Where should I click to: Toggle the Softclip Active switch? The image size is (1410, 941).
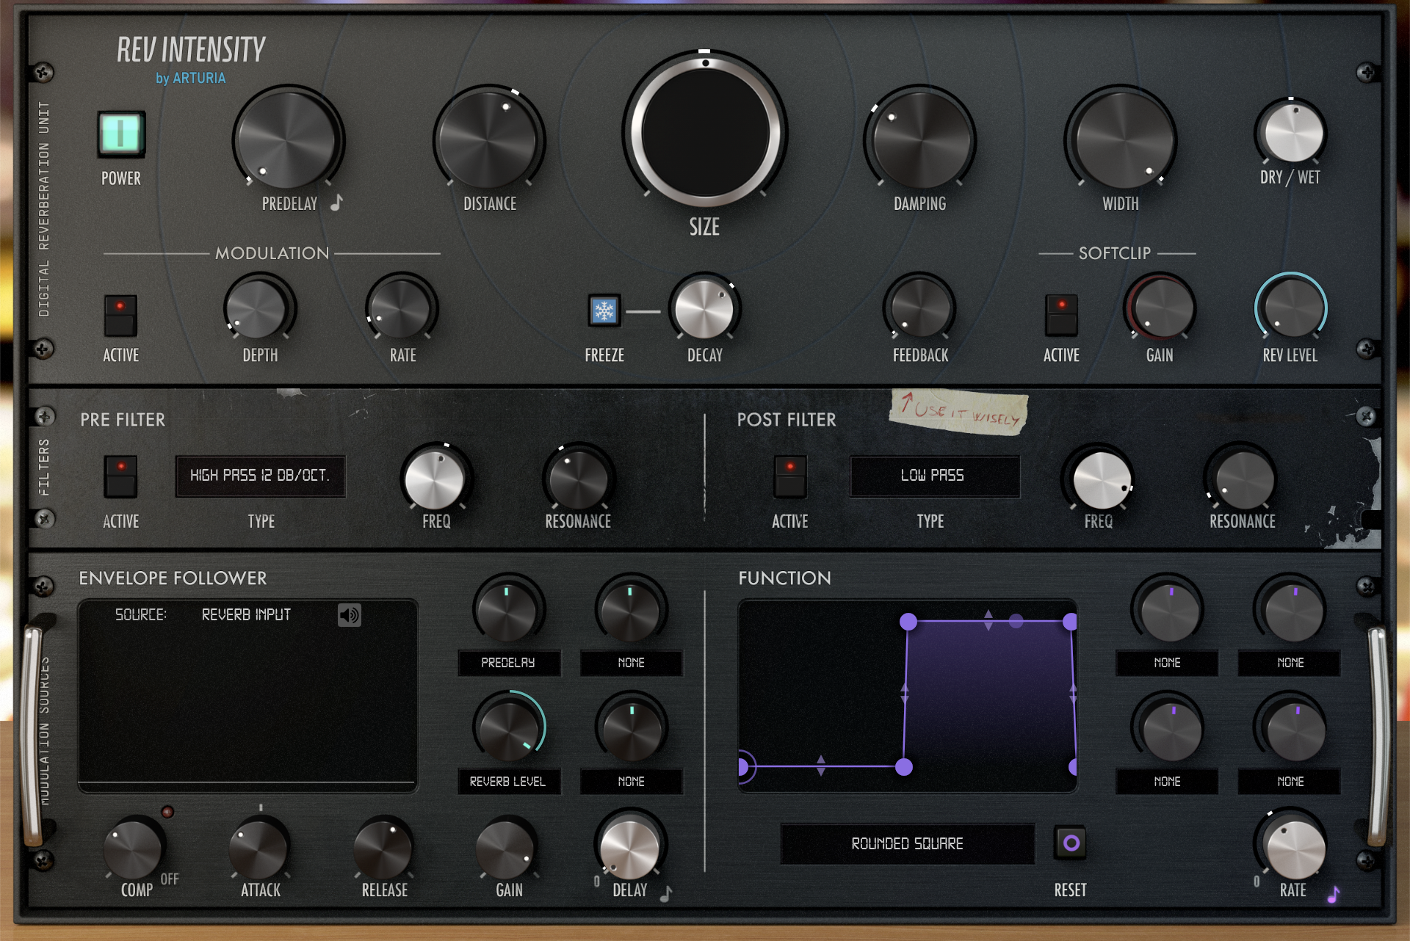pyautogui.click(x=1061, y=316)
